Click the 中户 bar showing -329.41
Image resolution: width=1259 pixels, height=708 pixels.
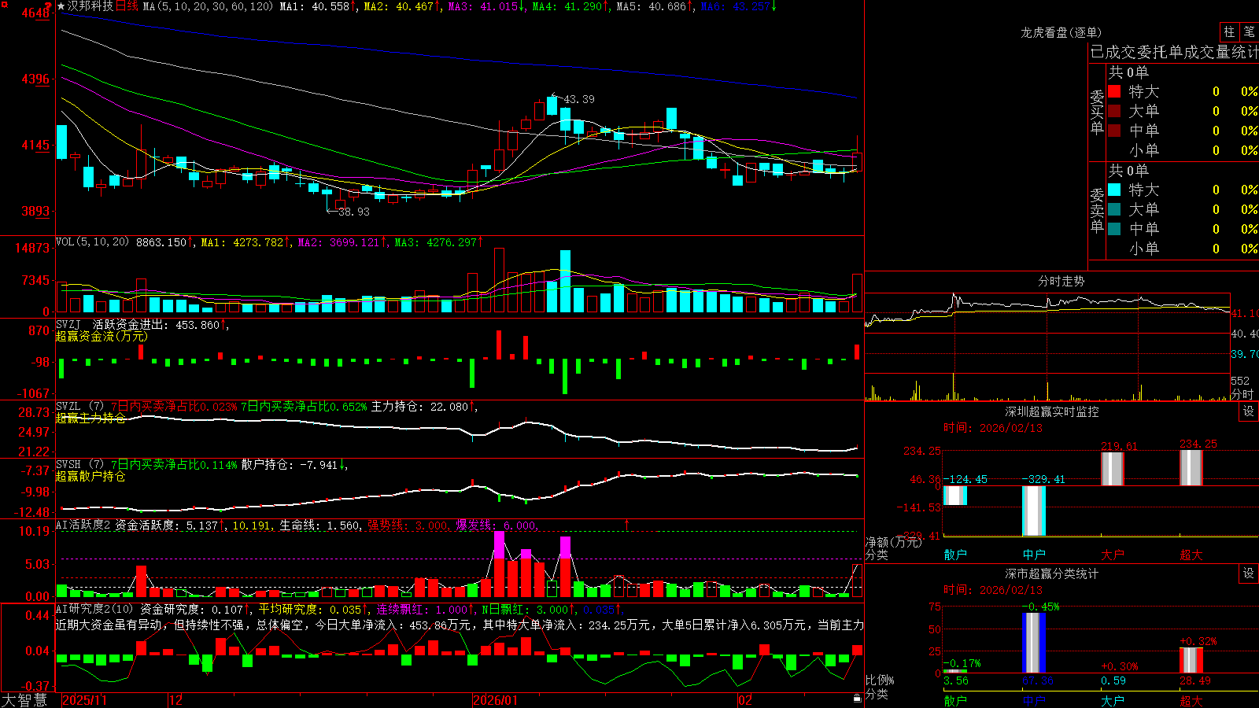(1033, 511)
